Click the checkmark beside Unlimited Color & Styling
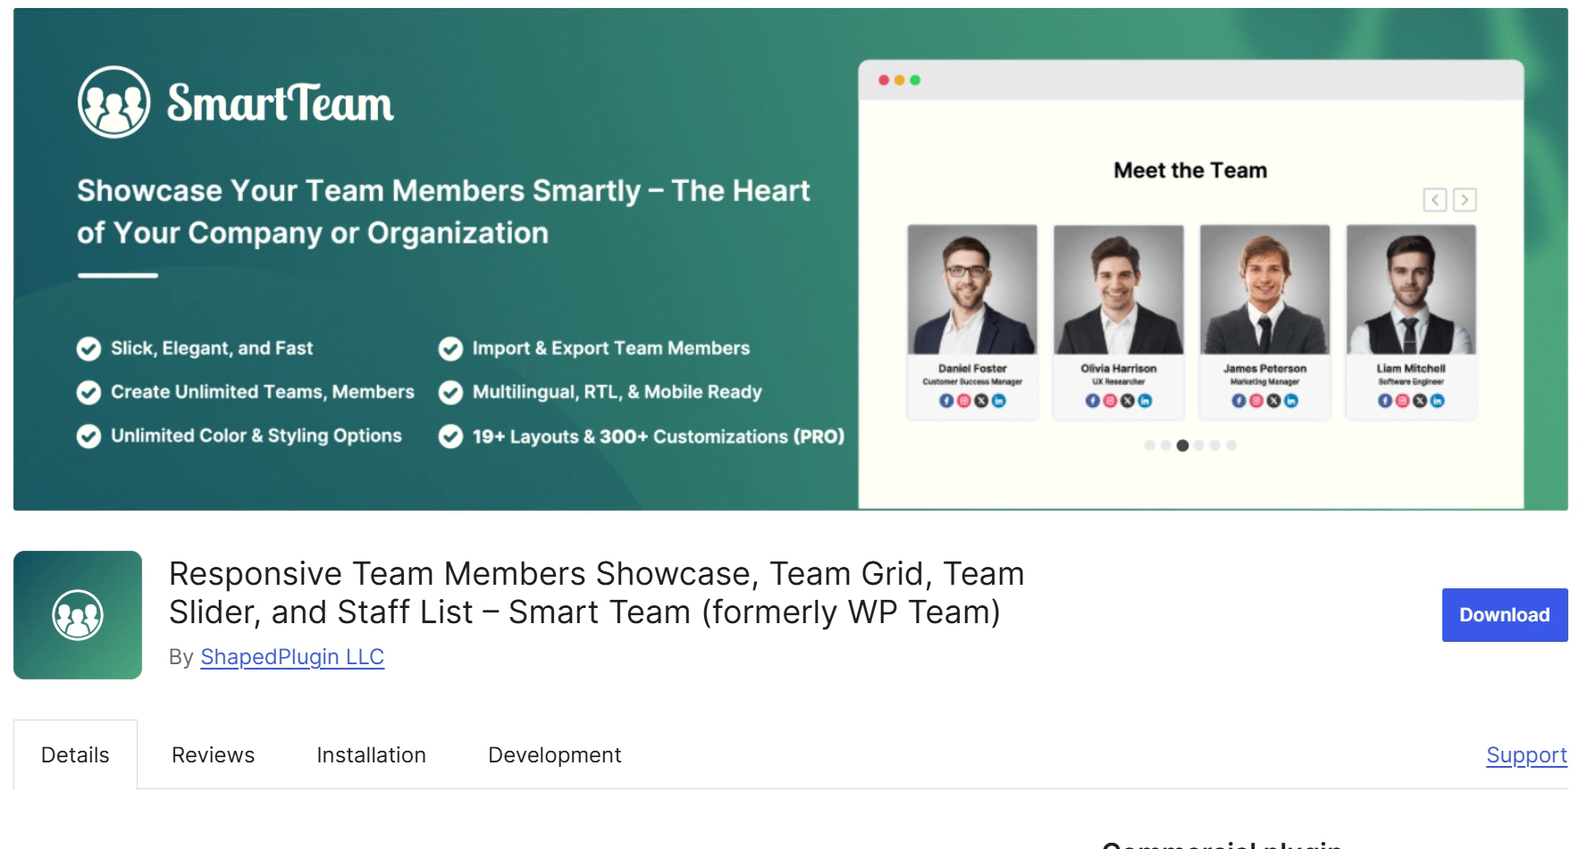The image size is (1579, 849). 88,436
